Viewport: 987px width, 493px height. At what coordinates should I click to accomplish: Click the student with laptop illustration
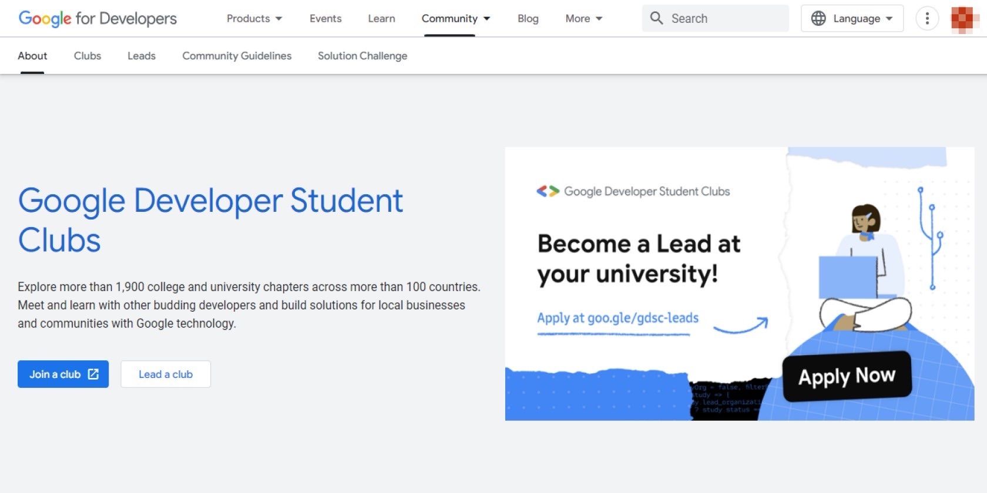(865, 269)
